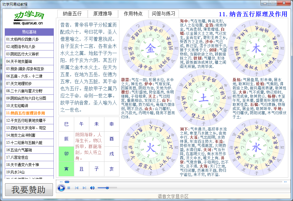
Task: Switch to the 原理推导 tab
Action: [103, 14]
